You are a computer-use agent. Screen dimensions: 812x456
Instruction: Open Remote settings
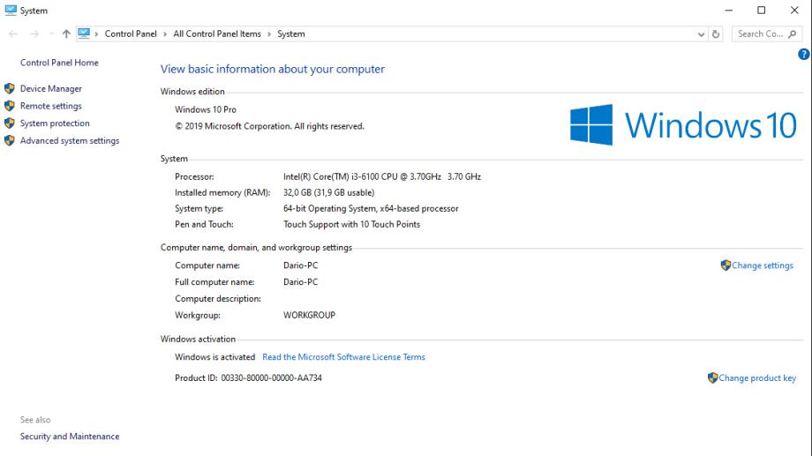pyautogui.click(x=51, y=106)
